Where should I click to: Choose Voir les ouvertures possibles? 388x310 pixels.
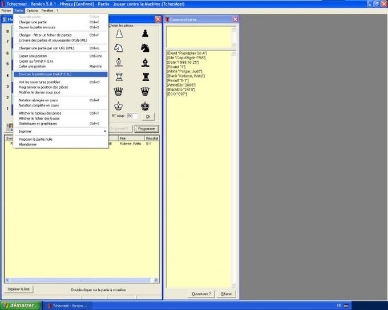point(60,82)
